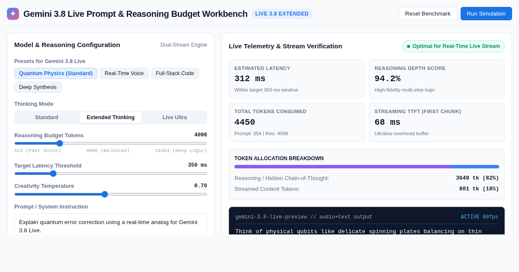
Task: Start the run with Run Simulation
Action: click(x=486, y=13)
